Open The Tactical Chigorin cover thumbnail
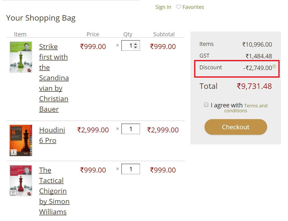The image size is (288, 221). click(21, 181)
